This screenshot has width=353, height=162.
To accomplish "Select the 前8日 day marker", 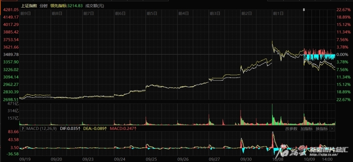I will pyautogui.click(x=57, y=14).
